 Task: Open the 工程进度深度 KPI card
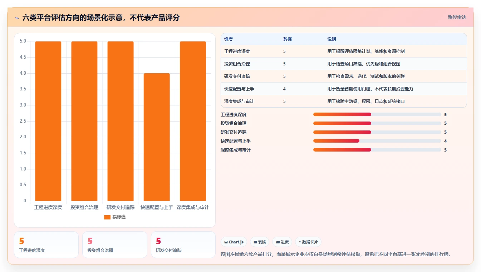[x=46, y=244]
